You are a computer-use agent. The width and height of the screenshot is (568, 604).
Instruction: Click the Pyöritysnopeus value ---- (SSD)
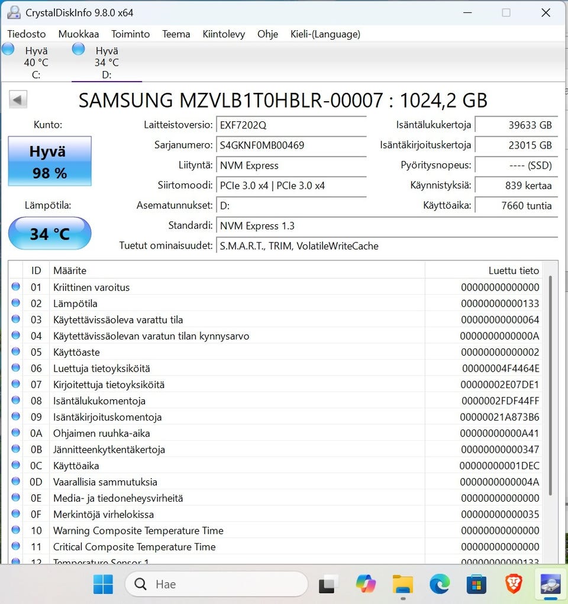[517, 165]
